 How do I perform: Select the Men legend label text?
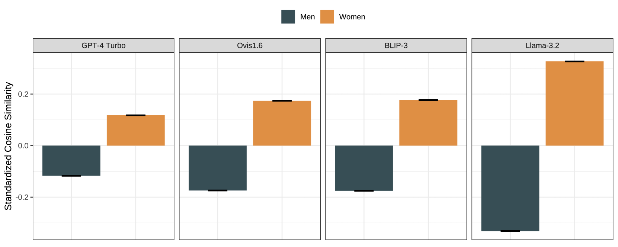click(307, 17)
